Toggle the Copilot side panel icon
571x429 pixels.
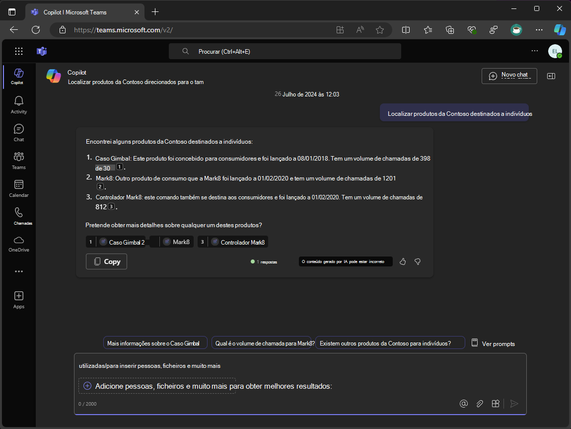tap(551, 76)
